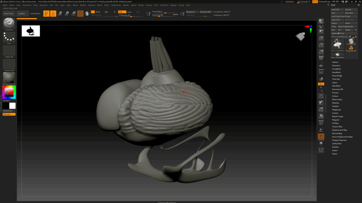Activate the Edit mode button
The height and width of the screenshot is (203, 362).
46,13
